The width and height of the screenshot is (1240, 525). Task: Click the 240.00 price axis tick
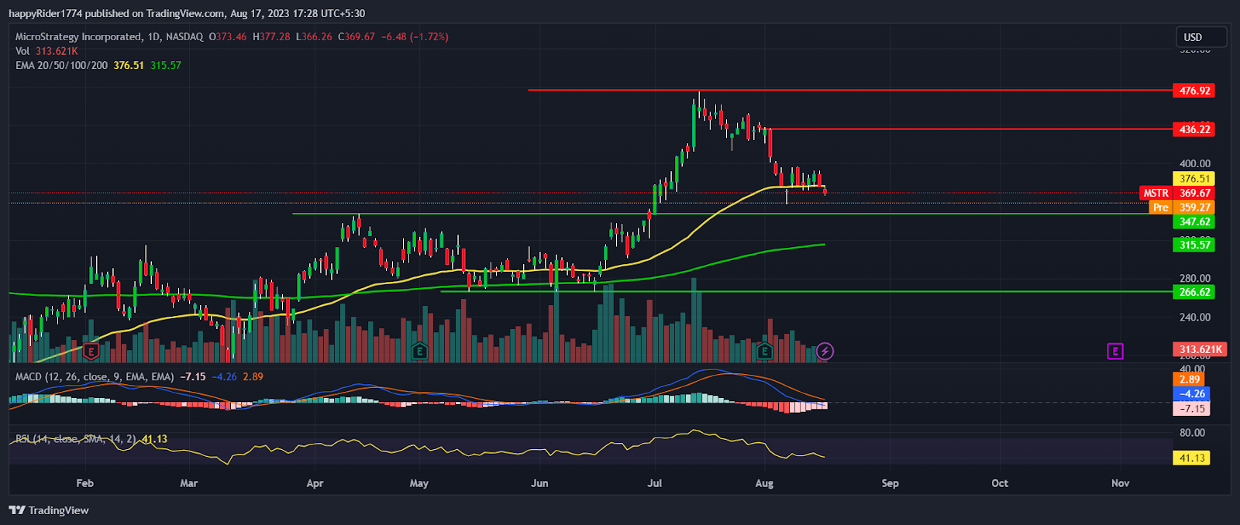1194,317
